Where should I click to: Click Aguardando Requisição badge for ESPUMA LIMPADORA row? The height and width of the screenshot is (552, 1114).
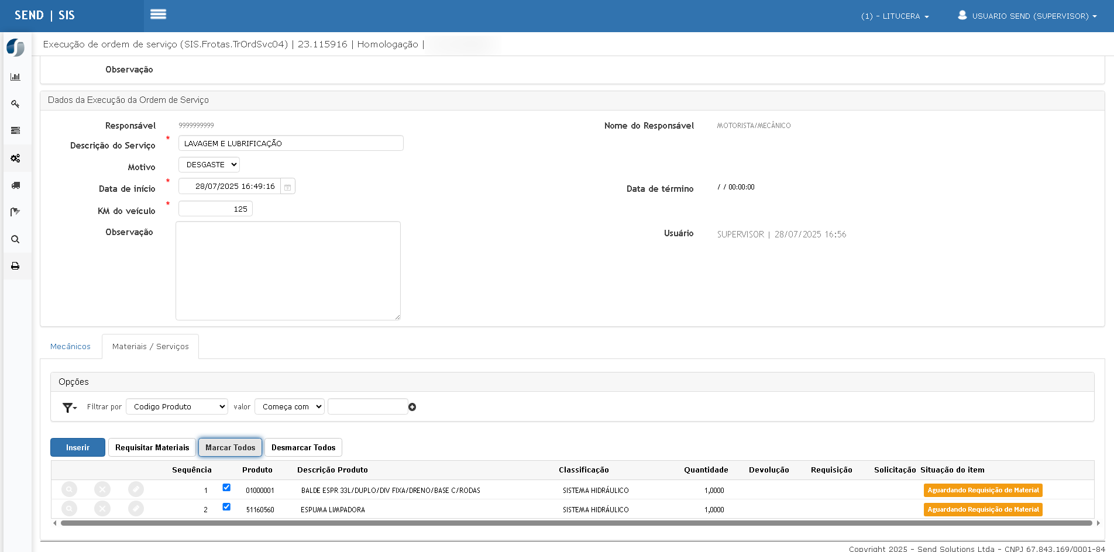tap(983, 509)
